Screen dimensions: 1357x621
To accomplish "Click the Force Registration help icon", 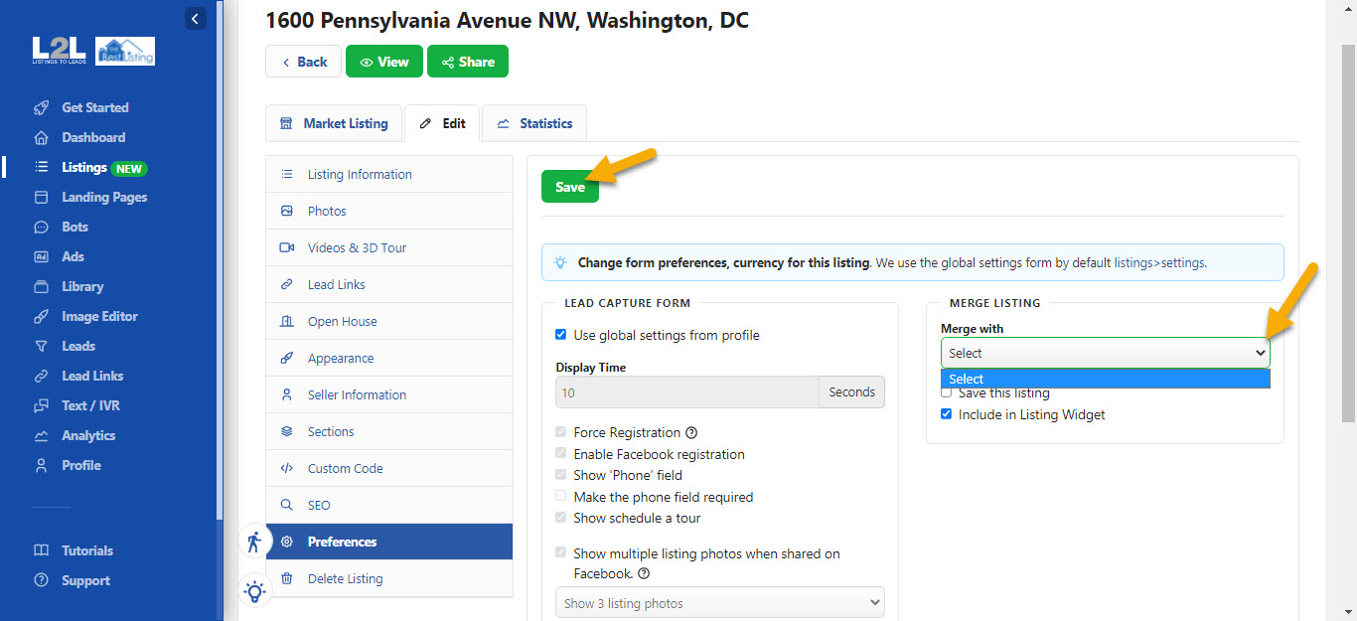I will tap(691, 433).
